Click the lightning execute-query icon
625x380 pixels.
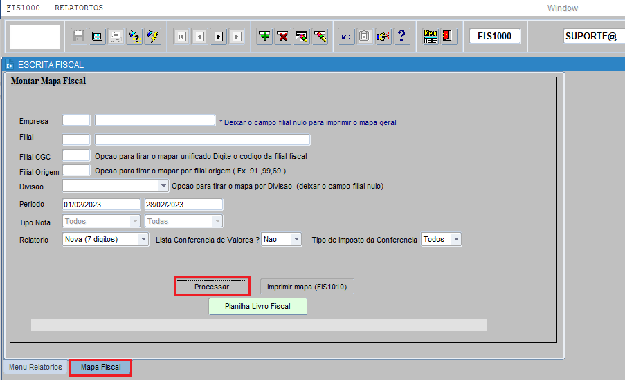153,37
